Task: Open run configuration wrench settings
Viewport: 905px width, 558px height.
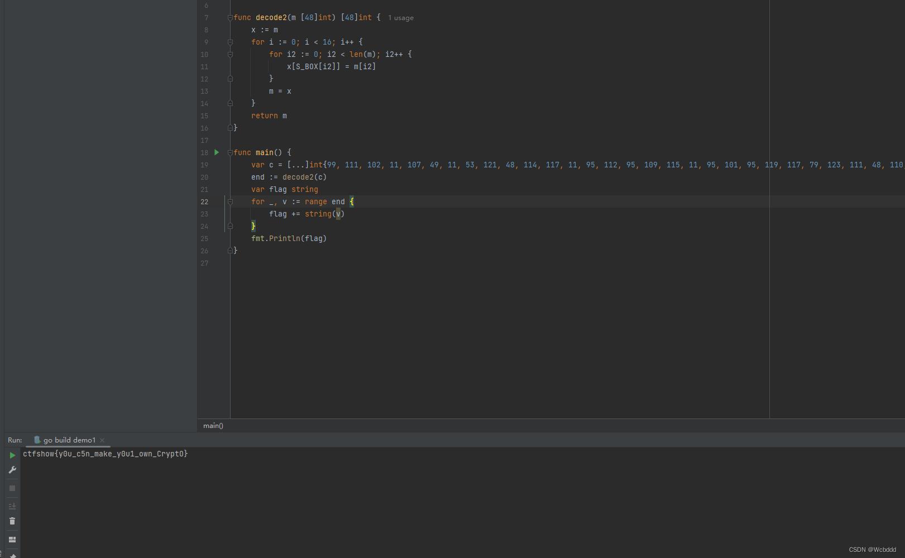Action: [x=12, y=470]
